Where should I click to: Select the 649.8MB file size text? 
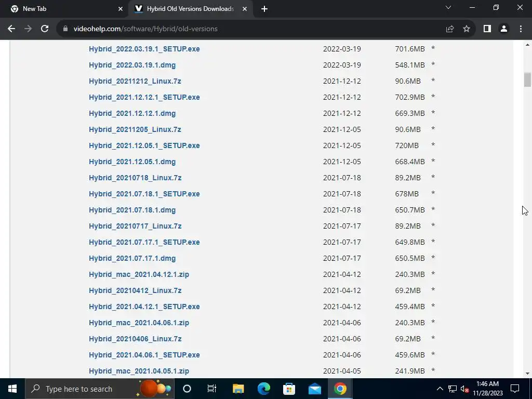(x=410, y=242)
